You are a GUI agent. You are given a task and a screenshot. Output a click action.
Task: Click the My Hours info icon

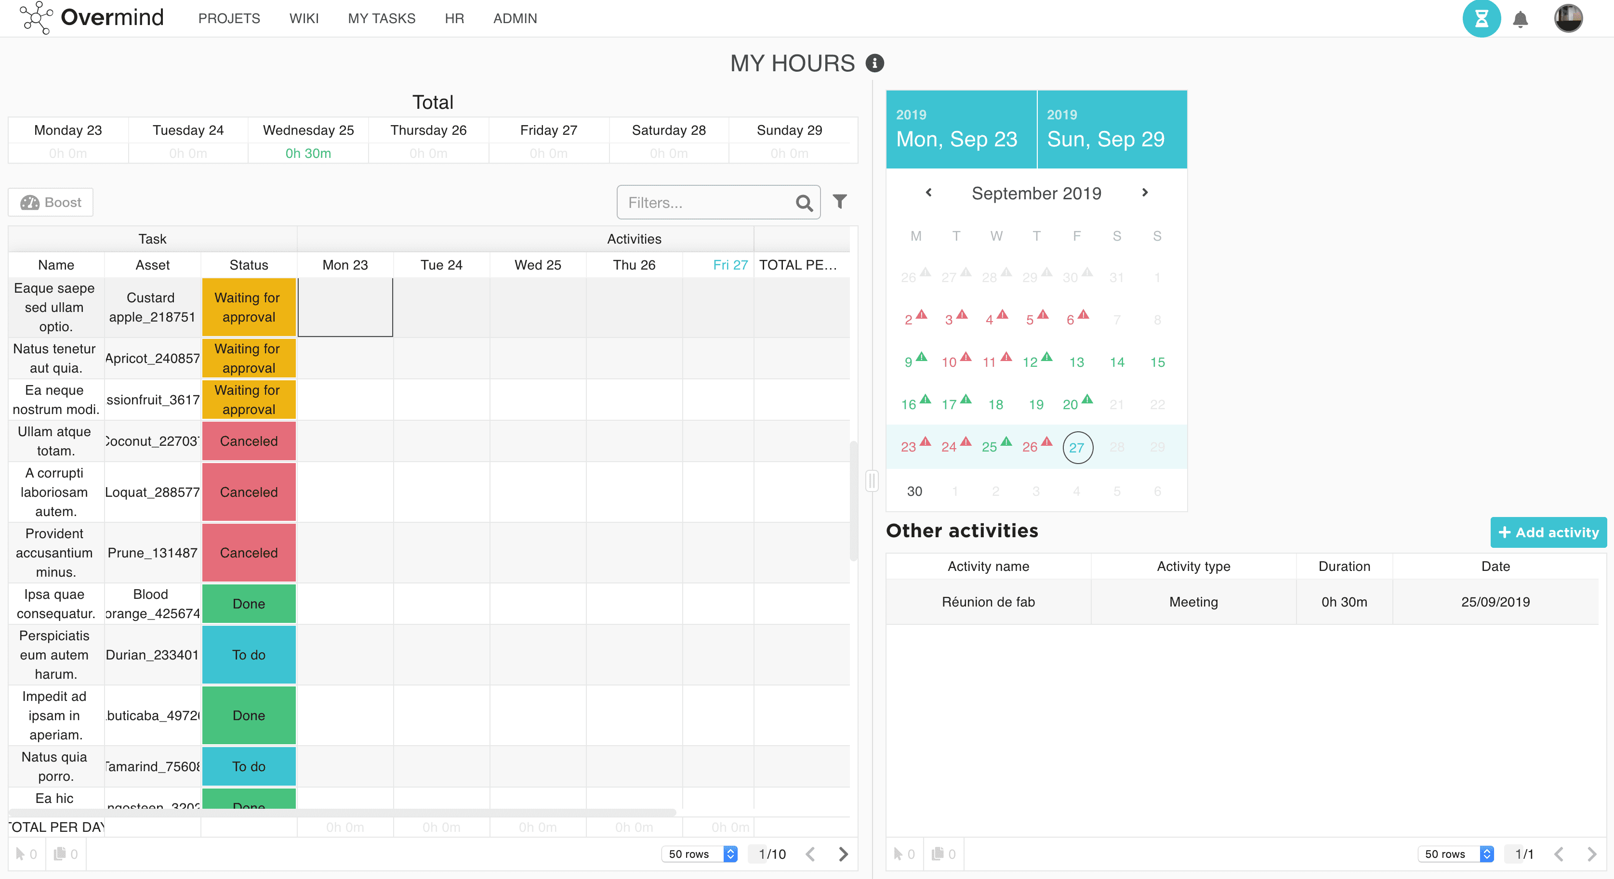tap(874, 63)
